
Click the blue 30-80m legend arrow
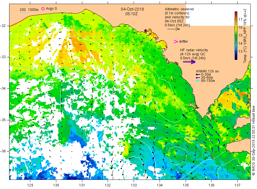point(198,78)
